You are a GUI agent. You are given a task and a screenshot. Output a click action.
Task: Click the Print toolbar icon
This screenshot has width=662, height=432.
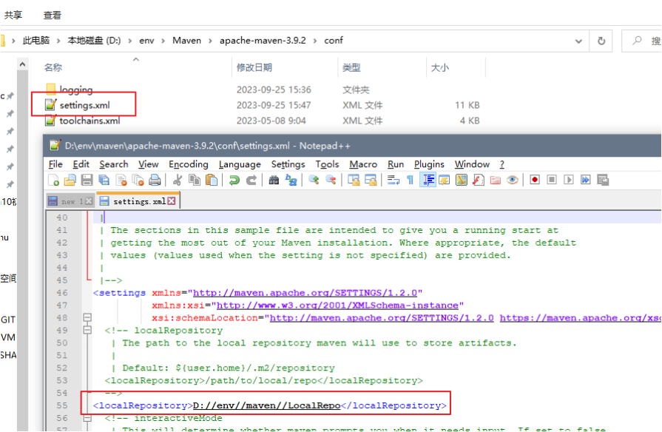point(155,180)
